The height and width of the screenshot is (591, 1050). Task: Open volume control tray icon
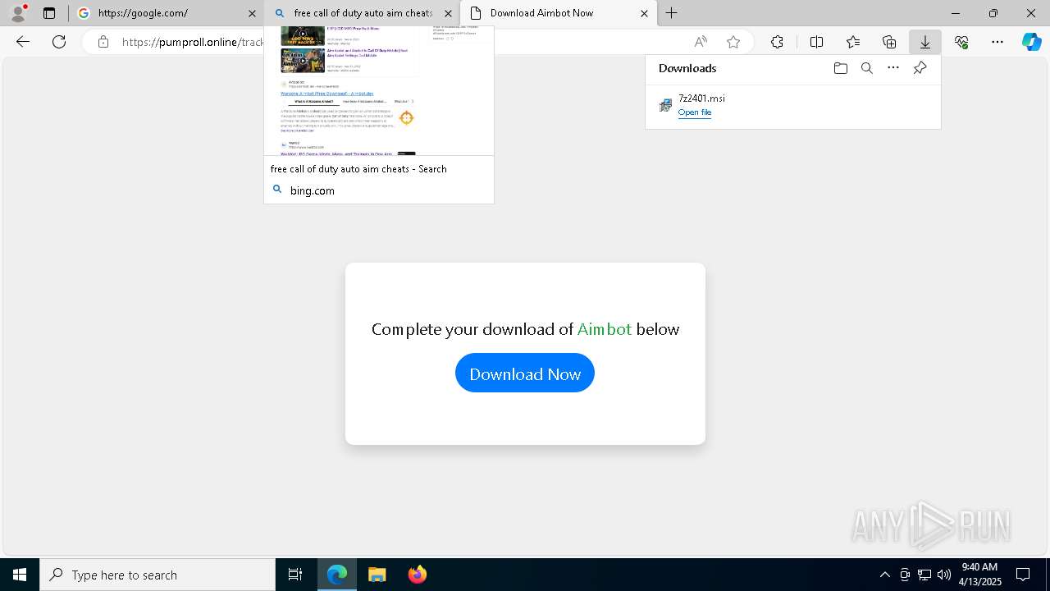tap(944, 575)
